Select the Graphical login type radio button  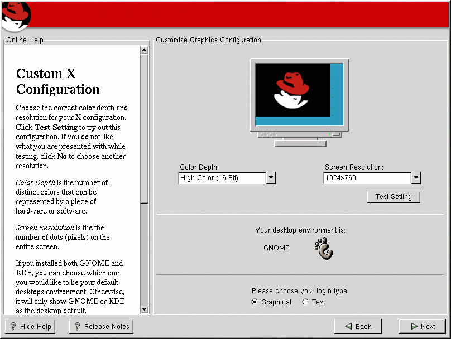point(255,302)
